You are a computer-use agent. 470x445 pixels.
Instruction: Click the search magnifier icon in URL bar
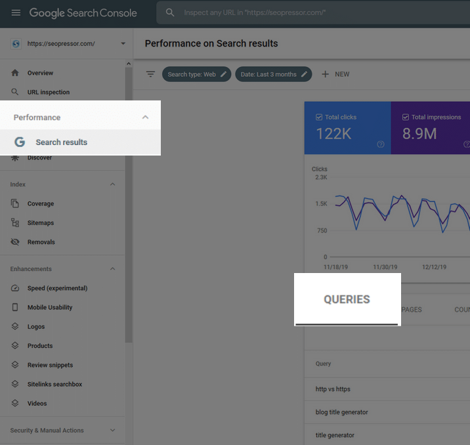click(x=170, y=12)
